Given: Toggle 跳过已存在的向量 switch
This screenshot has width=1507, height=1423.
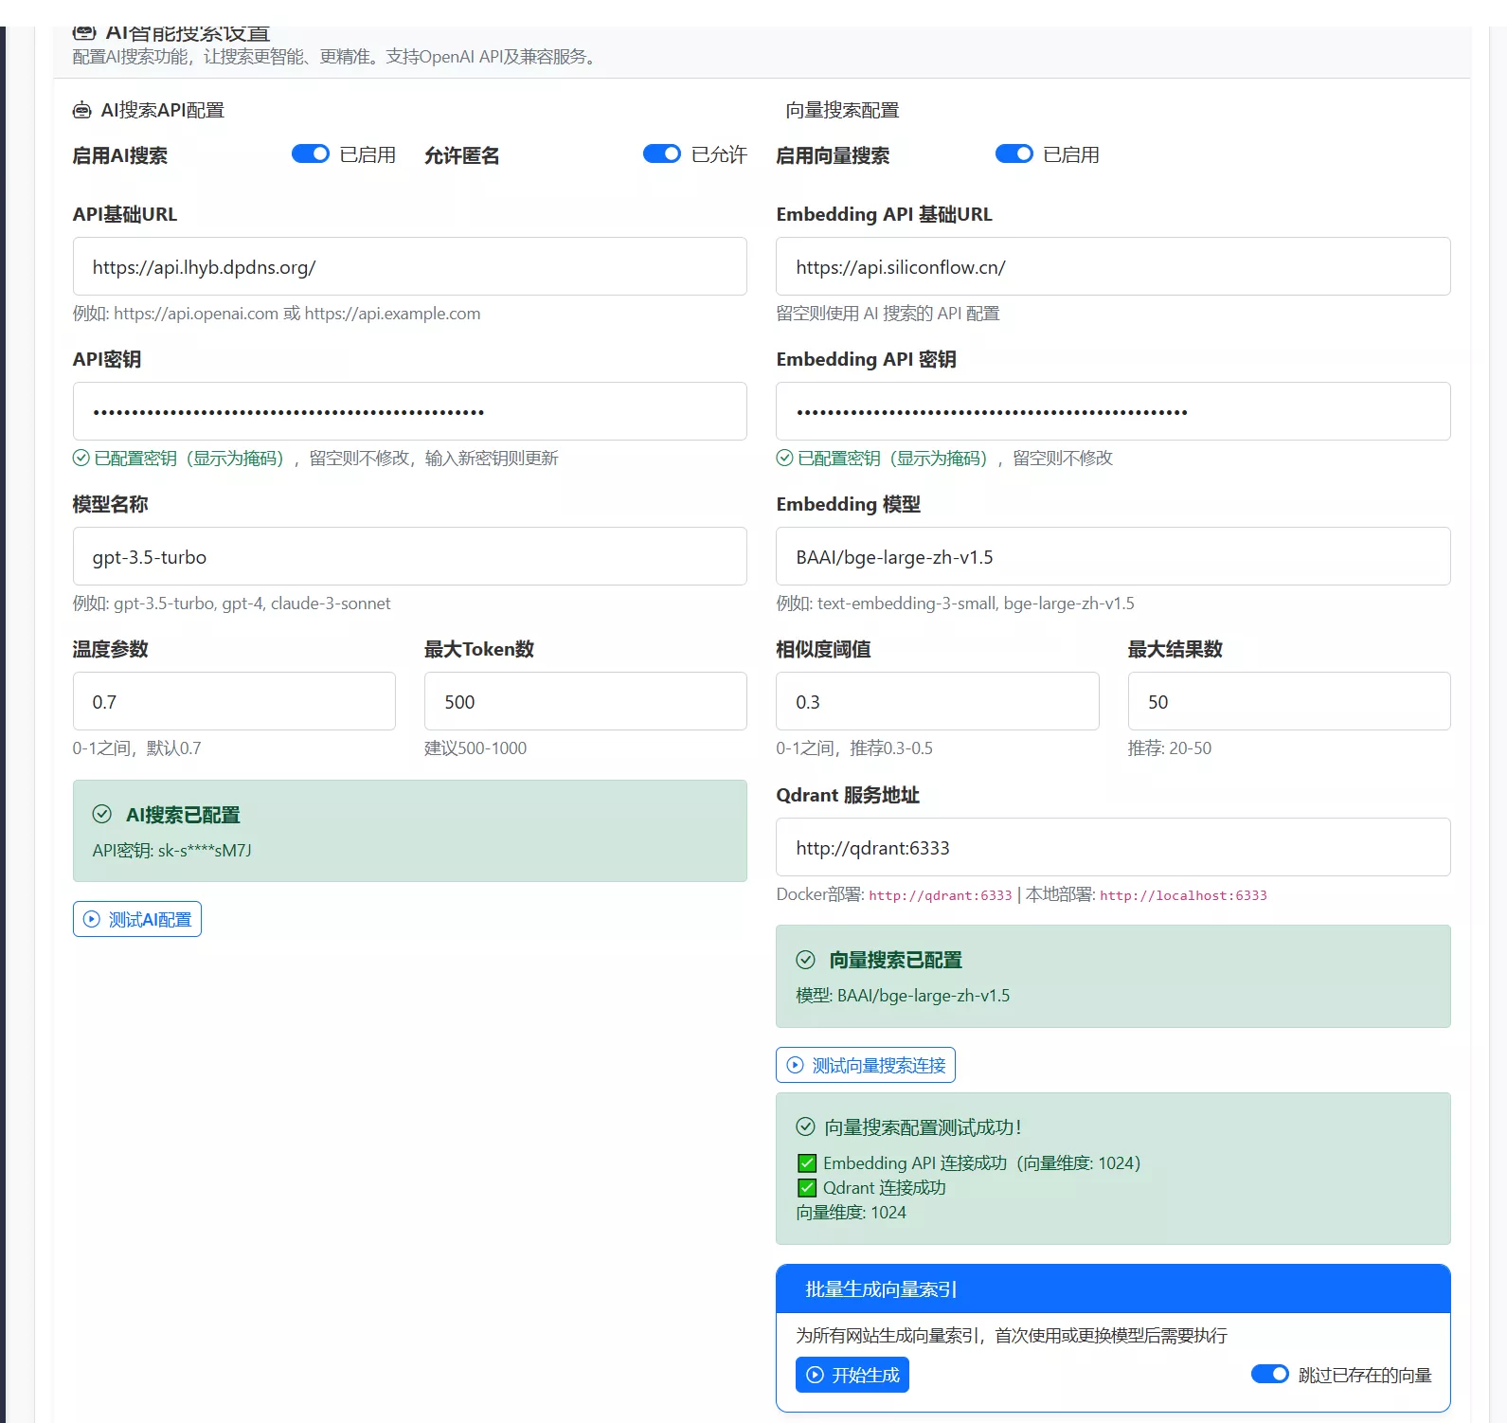Looking at the screenshot, I should pyautogui.click(x=1269, y=1374).
